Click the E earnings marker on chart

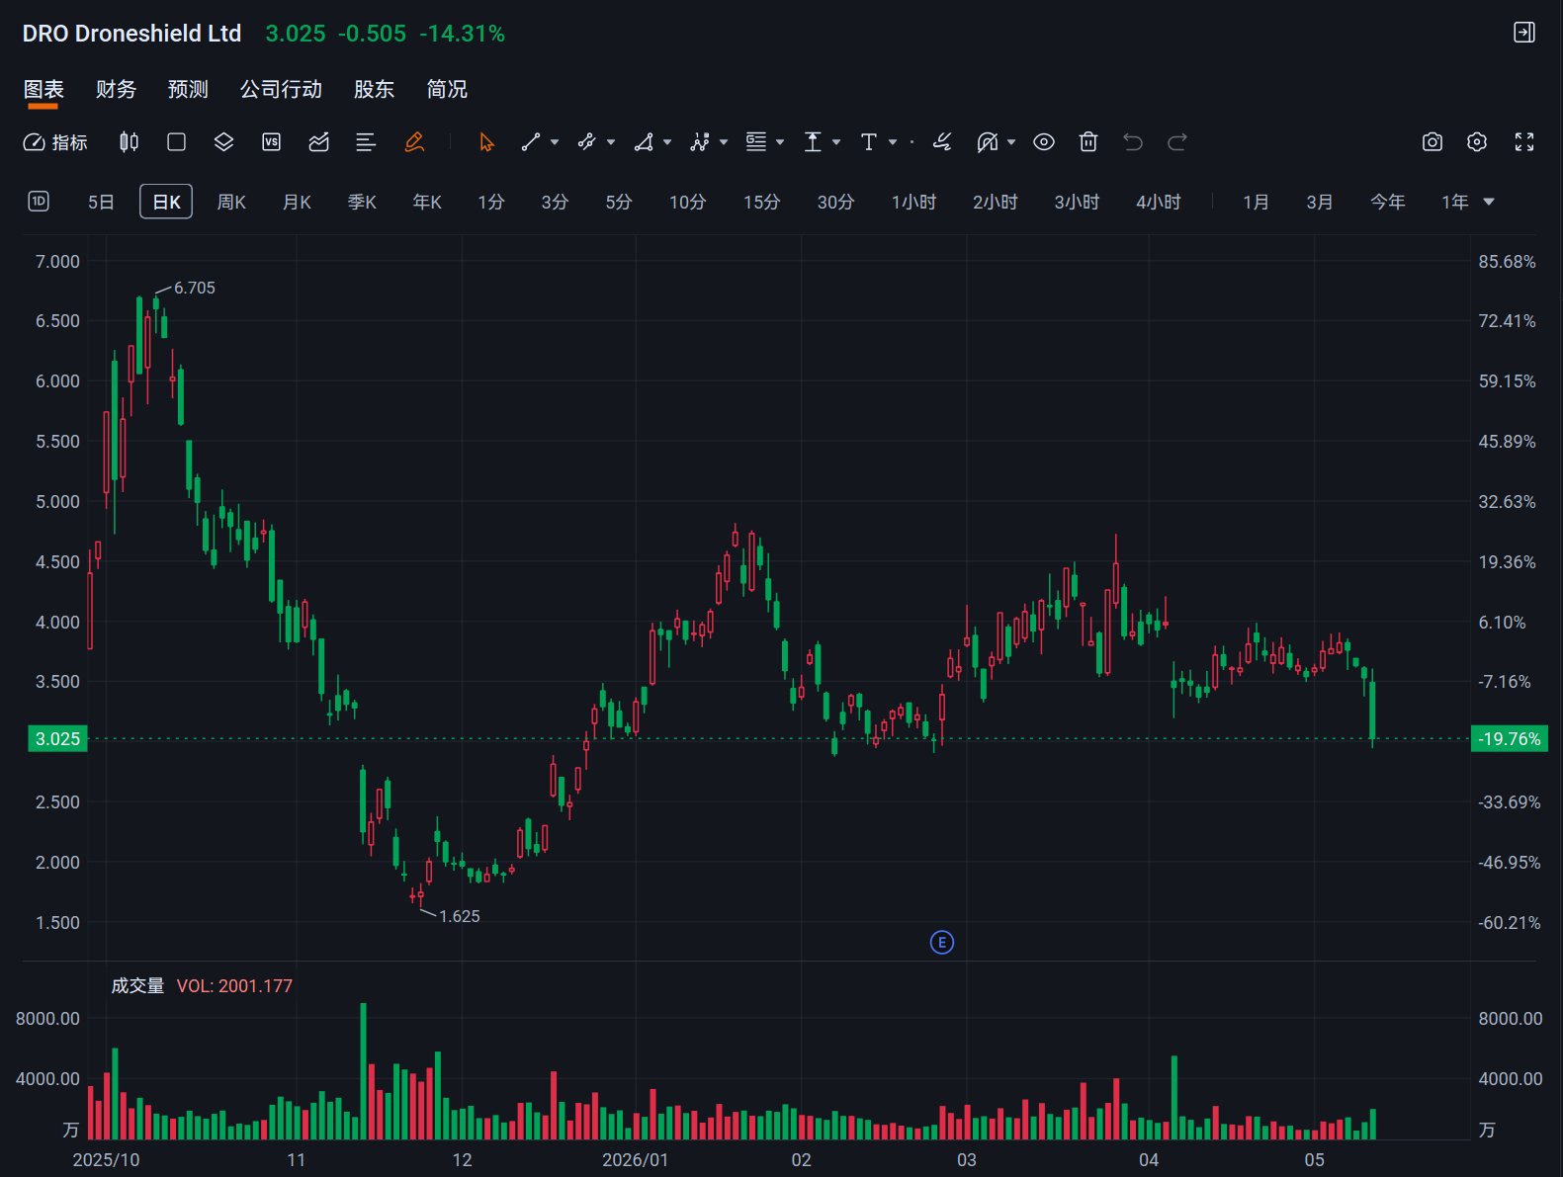pyautogui.click(x=942, y=943)
